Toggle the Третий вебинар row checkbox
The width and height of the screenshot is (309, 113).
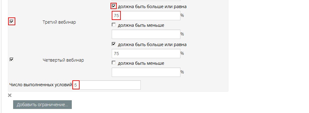pos(12,21)
